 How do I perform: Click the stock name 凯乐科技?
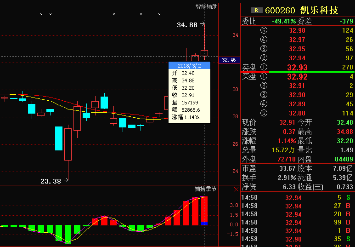click(x=319, y=10)
